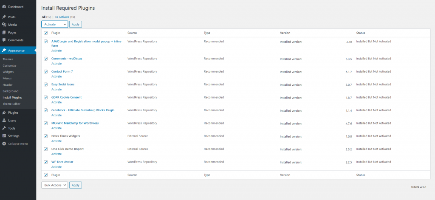435x200 pixels.
Task: Click the Comments speech bubble icon
Action: 4,40
